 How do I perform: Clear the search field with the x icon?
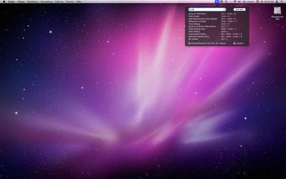click(x=225, y=10)
